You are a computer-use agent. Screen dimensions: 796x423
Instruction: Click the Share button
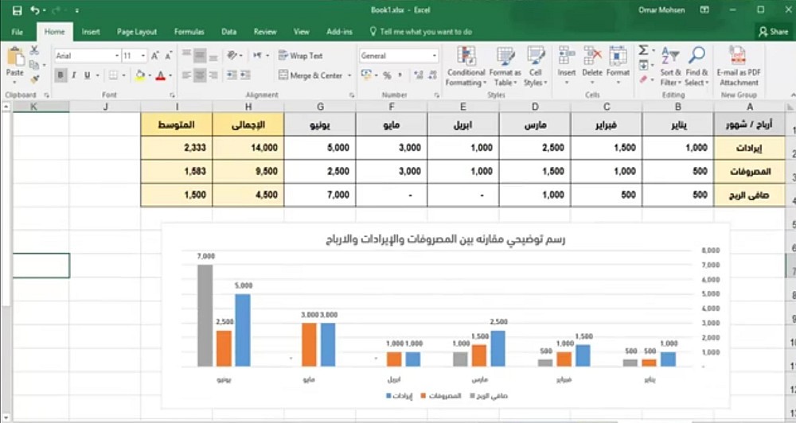pos(773,32)
